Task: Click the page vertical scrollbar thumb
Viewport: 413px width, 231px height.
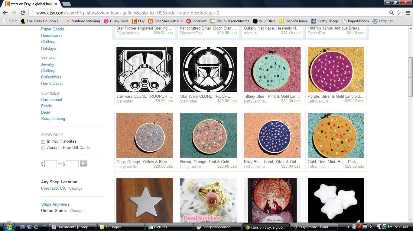Action: [410, 77]
